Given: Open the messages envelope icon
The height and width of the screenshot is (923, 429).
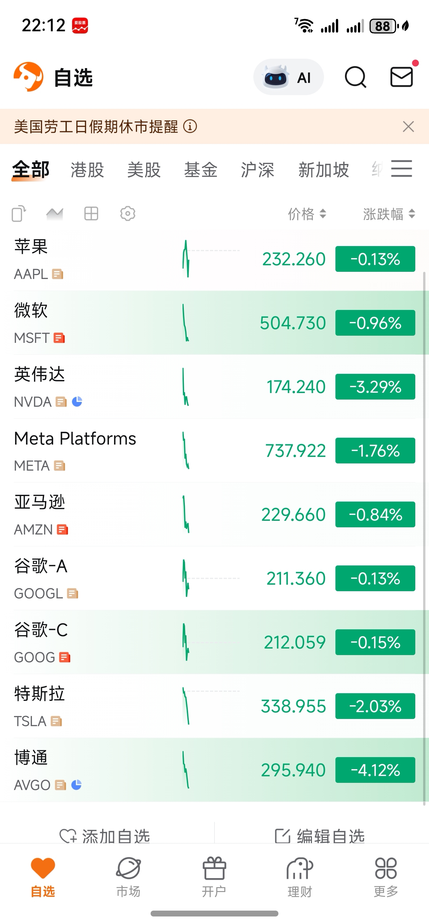Looking at the screenshot, I should coord(401,77).
